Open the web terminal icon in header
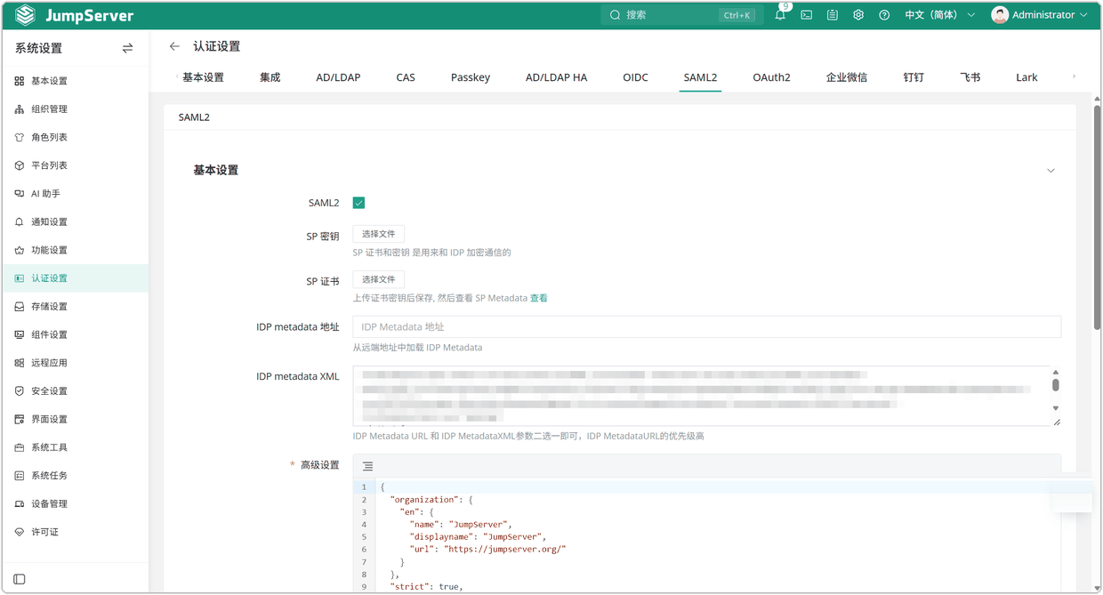 (x=807, y=15)
